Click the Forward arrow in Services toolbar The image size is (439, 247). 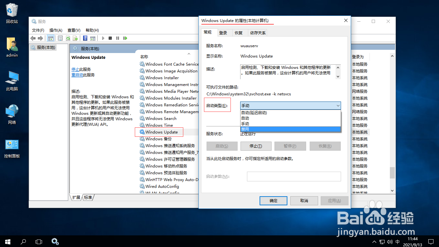40,38
